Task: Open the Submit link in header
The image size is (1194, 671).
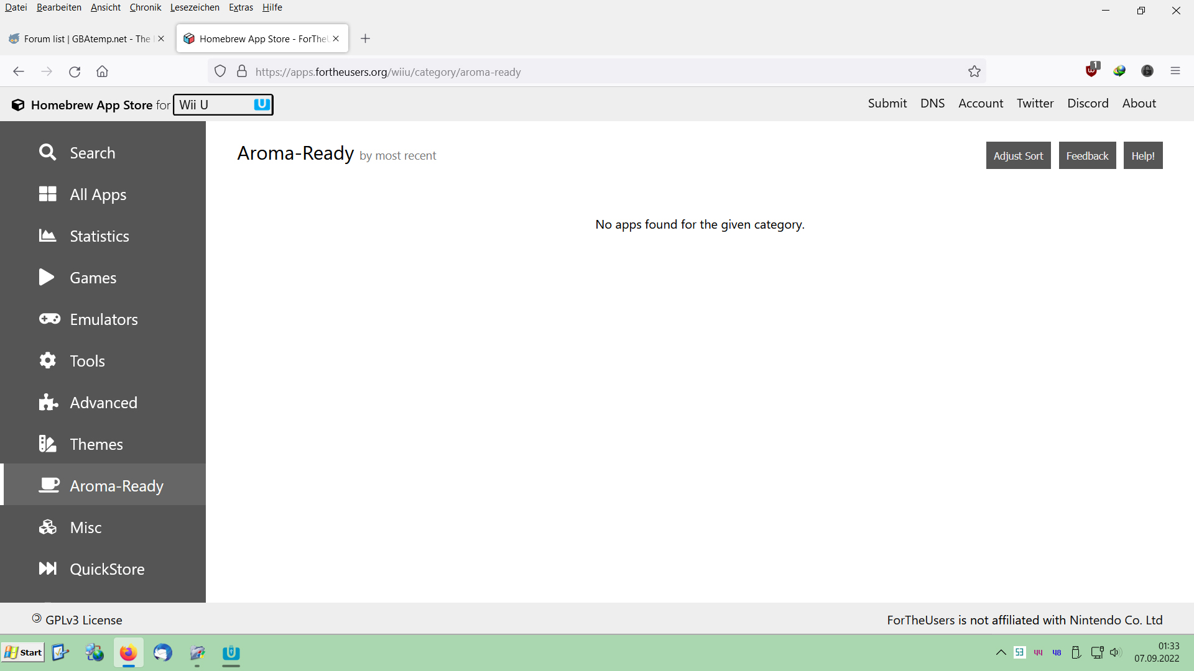Action: tap(887, 104)
